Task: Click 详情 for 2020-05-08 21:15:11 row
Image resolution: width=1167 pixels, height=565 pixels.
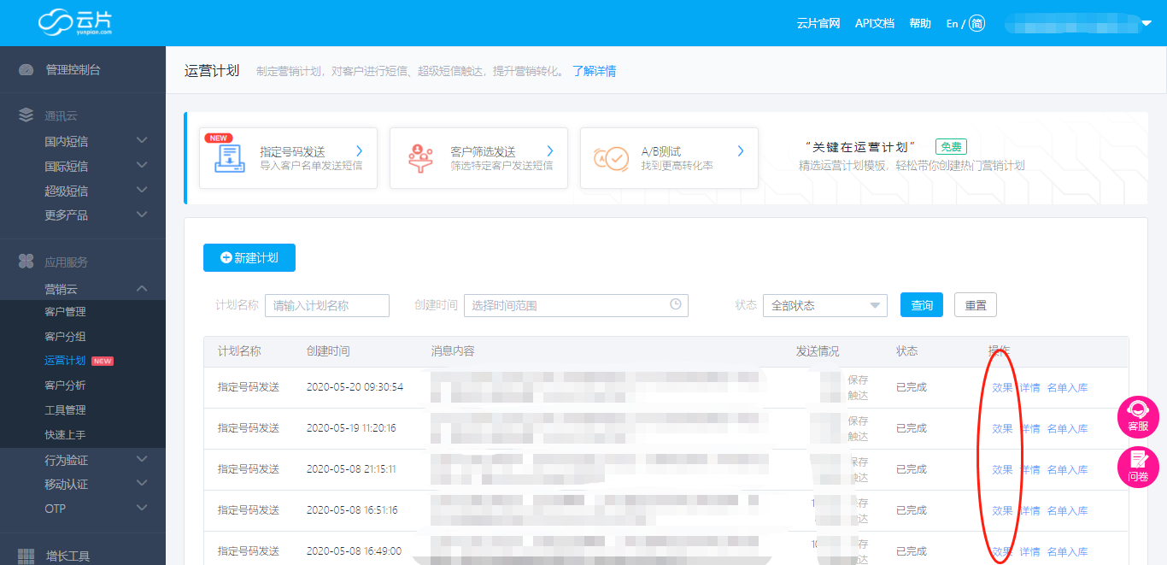Action: pos(1029,469)
